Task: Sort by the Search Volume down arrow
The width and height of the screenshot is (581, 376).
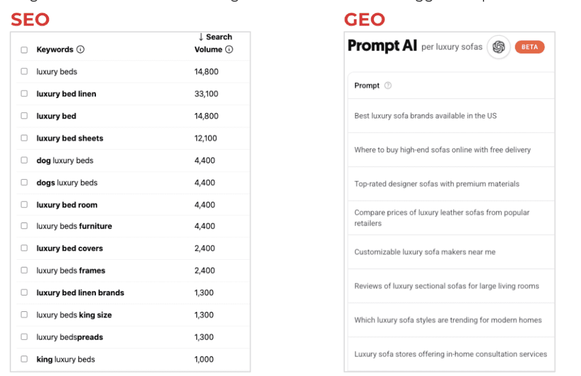Action: 201,37
